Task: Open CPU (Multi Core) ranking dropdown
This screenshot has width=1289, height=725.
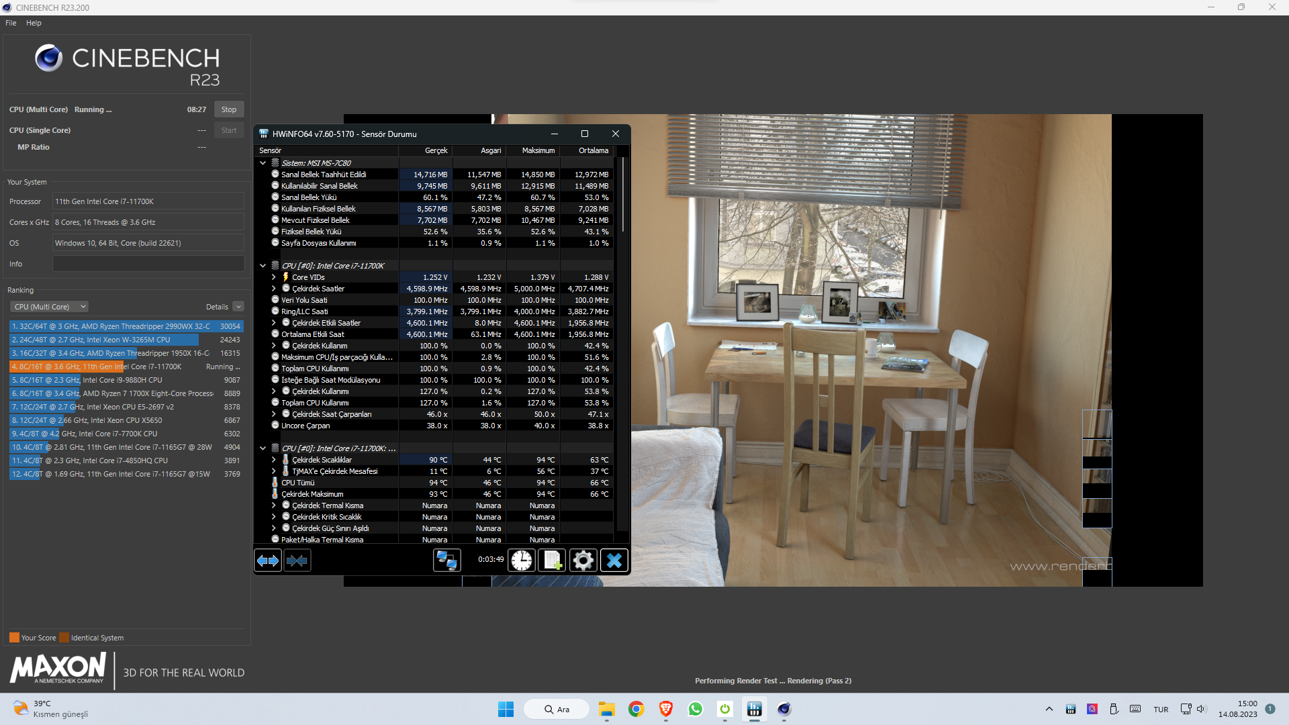Action: tap(49, 307)
